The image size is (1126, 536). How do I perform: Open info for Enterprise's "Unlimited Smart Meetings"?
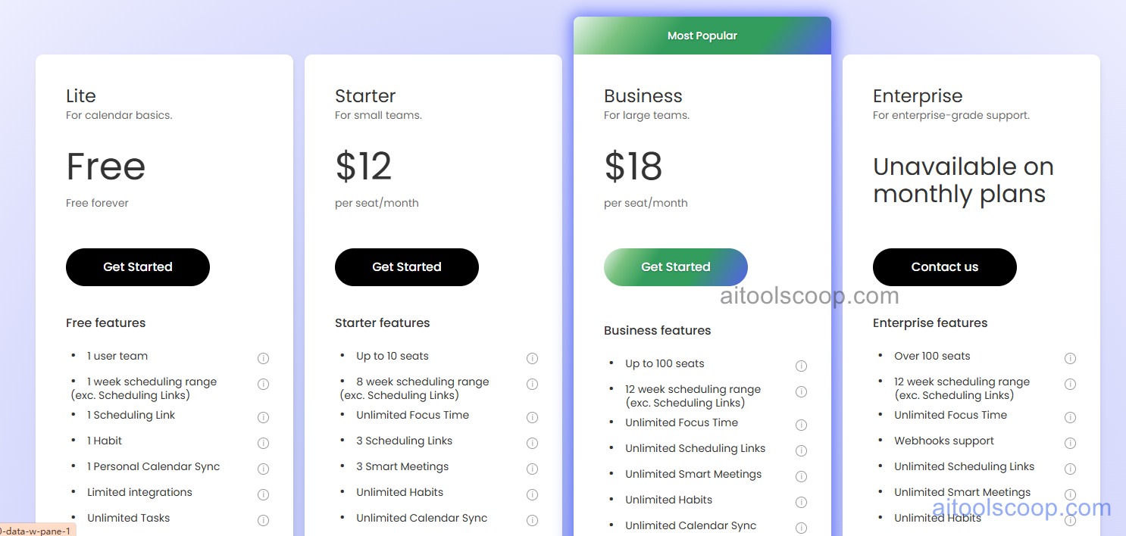click(x=1070, y=494)
